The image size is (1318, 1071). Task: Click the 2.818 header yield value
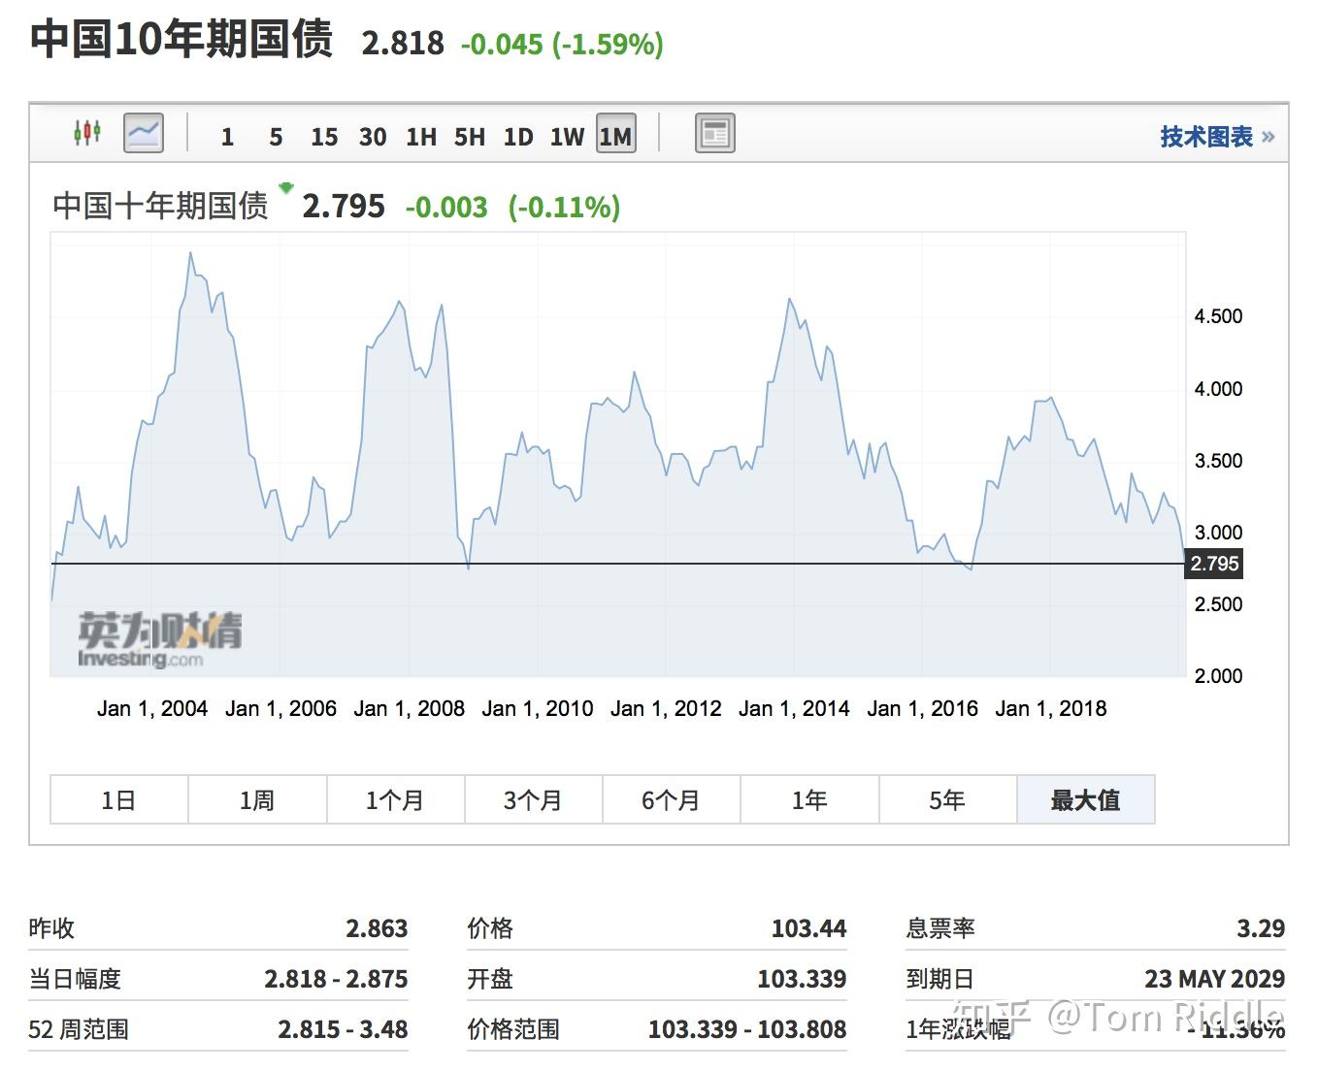[x=403, y=44]
